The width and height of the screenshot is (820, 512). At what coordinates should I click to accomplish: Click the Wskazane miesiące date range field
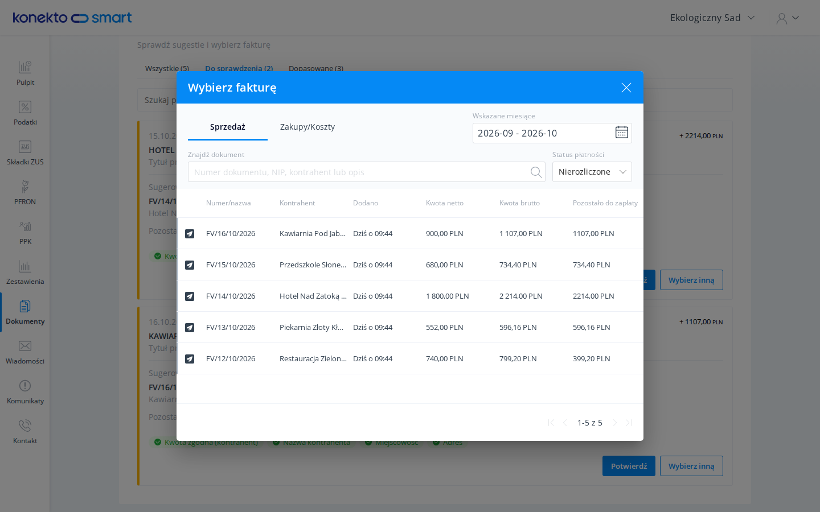(552, 133)
